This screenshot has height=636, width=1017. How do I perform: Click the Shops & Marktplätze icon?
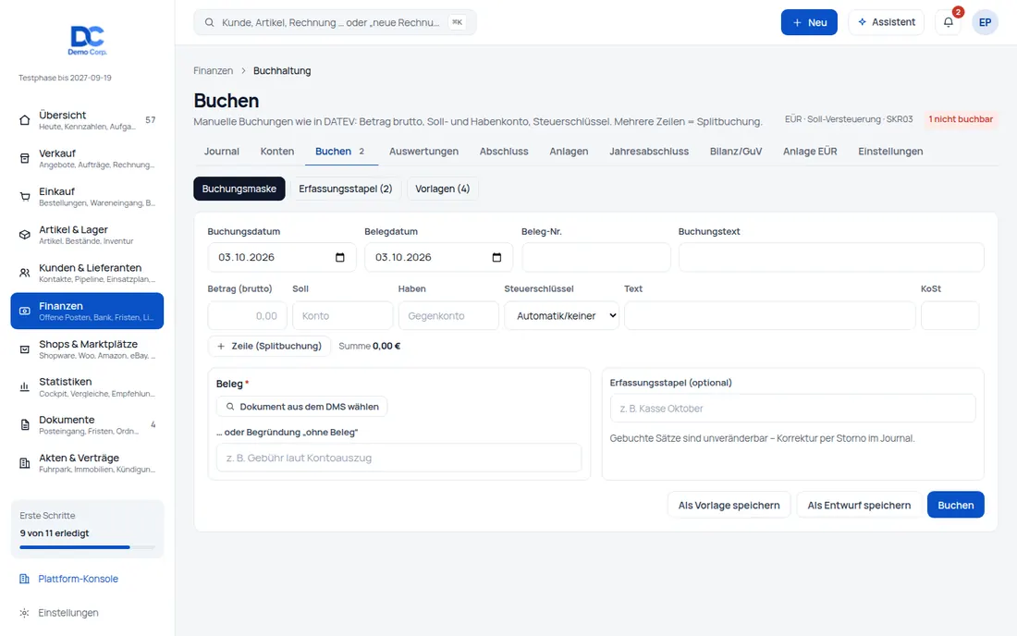click(x=25, y=349)
